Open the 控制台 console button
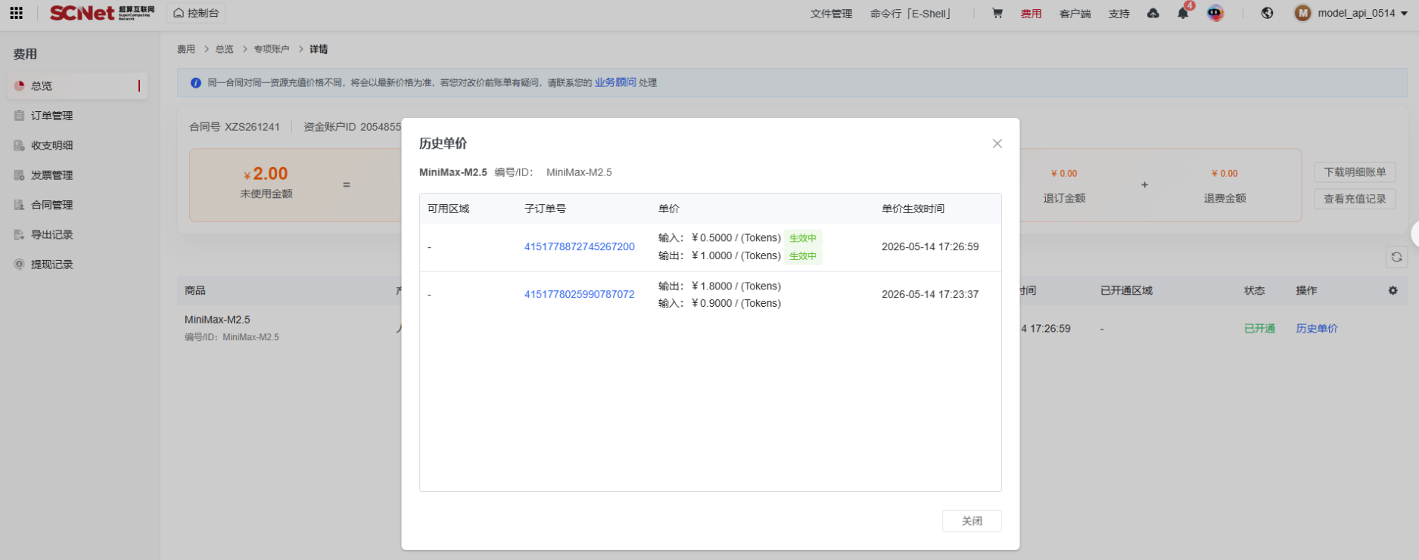 tap(196, 13)
